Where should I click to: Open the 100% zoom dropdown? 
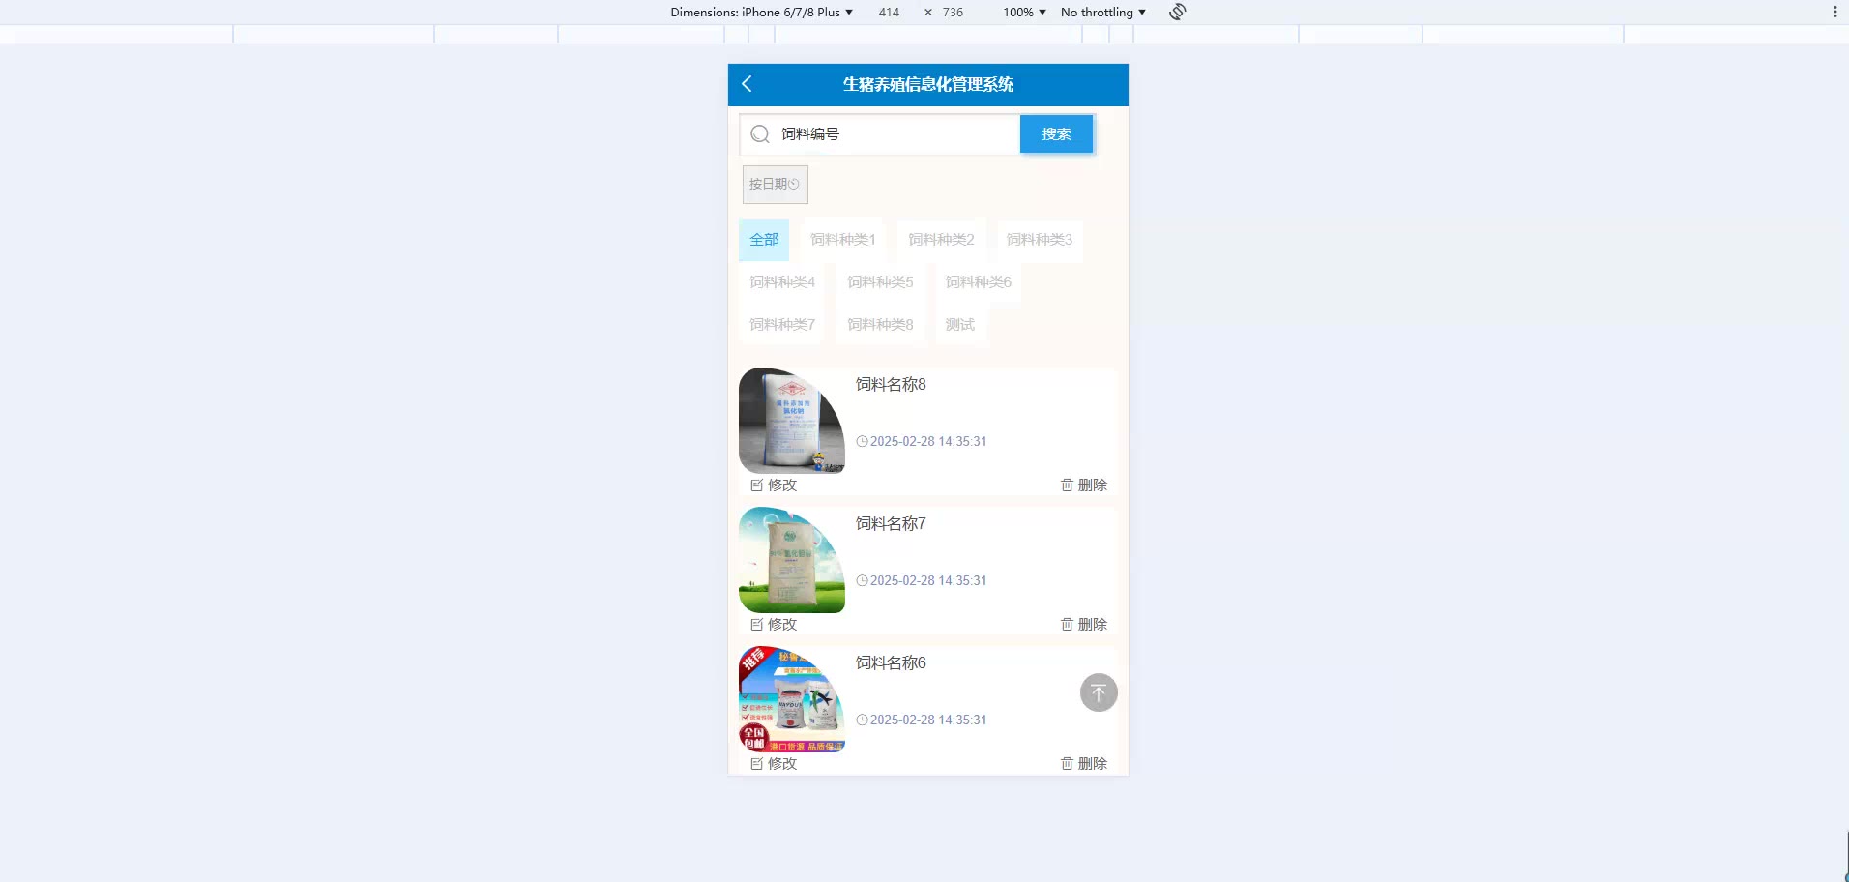tap(1024, 12)
